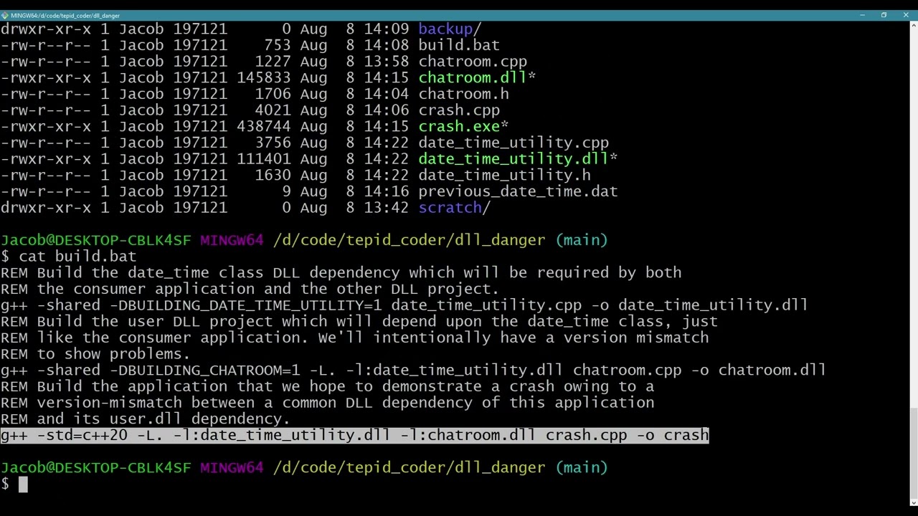Click the -DBUILDING_CHATROOM=1 flag text

click(x=205, y=370)
